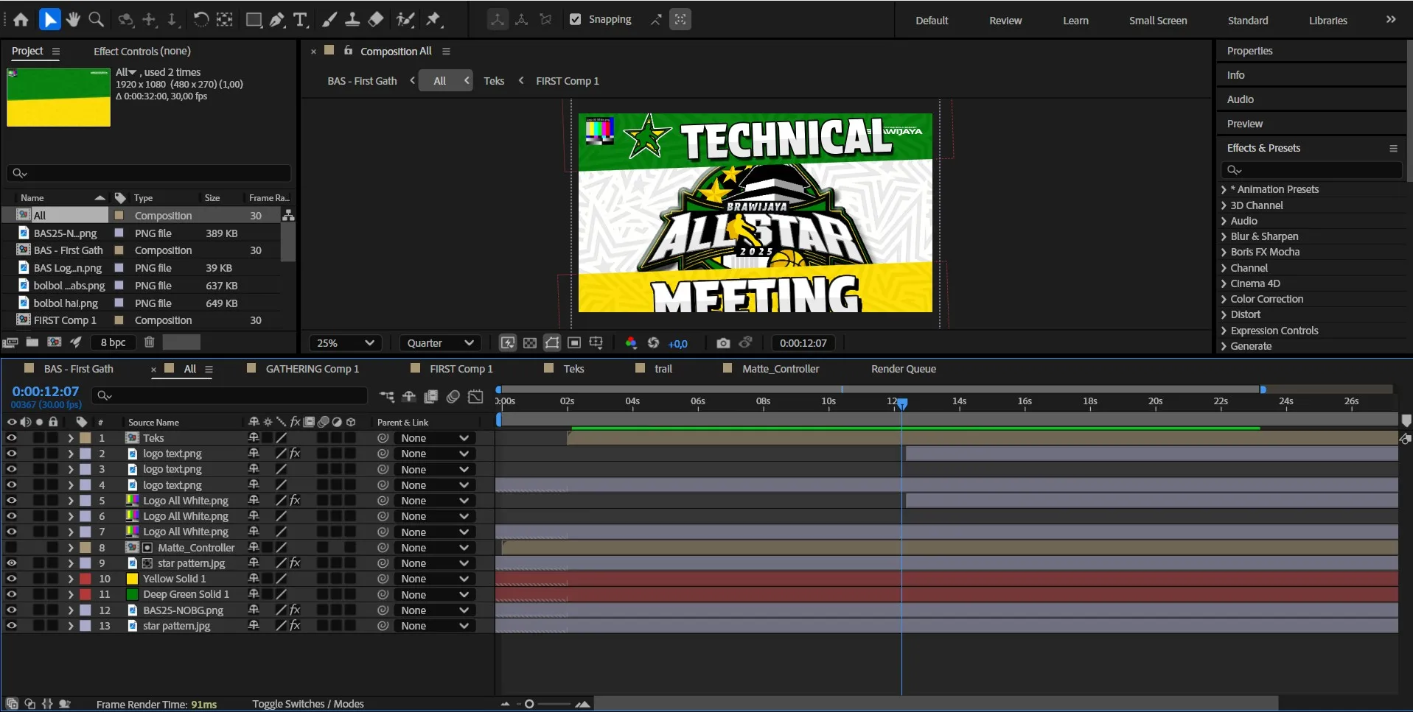
Task: Expand the Animation Presets category
Action: pos(1224,190)
